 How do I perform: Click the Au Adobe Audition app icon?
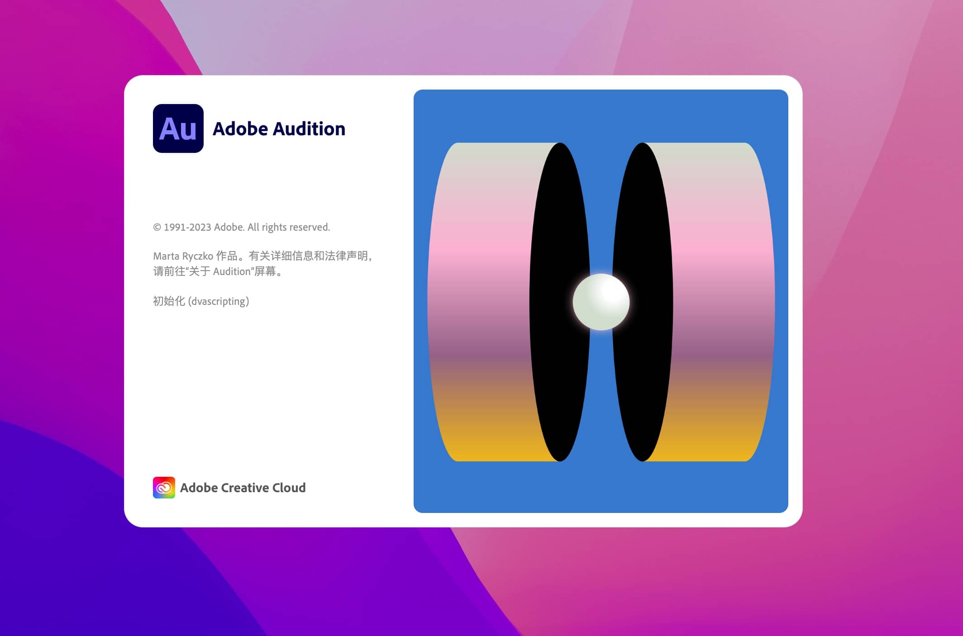click(x=178, y=128)
